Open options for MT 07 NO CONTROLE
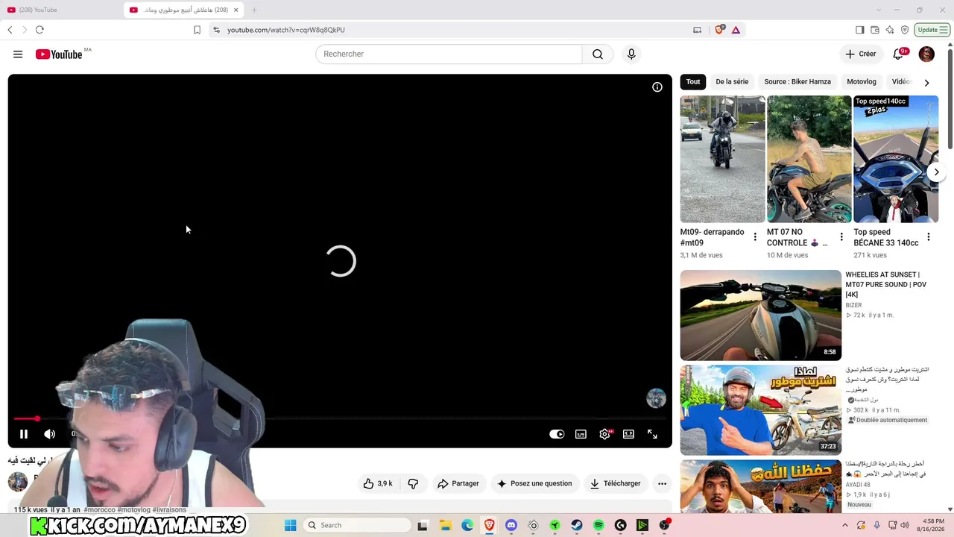The image size is (954, 537). [841, 237]
